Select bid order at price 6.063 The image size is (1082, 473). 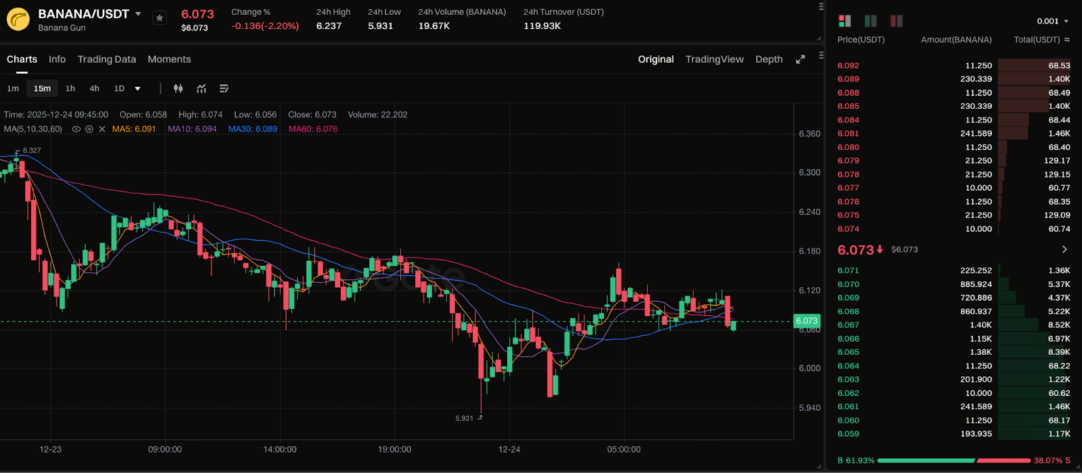[x=954, y=380]
